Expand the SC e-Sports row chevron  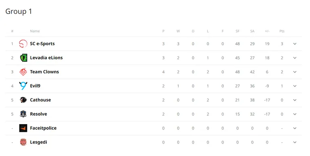(295, 44)
